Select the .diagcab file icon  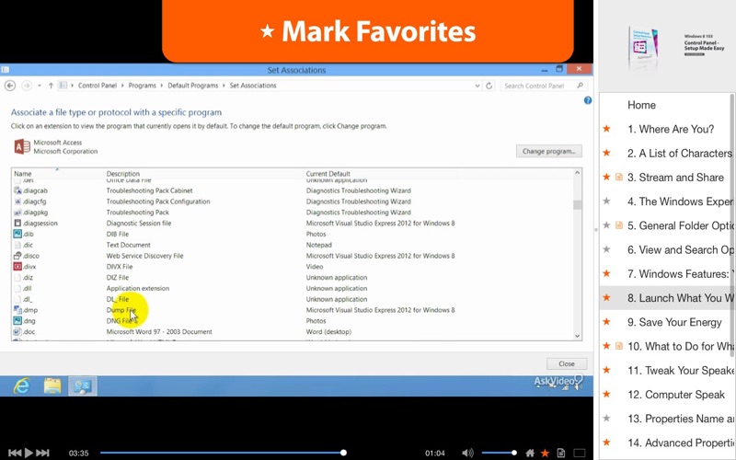[17, 190]
